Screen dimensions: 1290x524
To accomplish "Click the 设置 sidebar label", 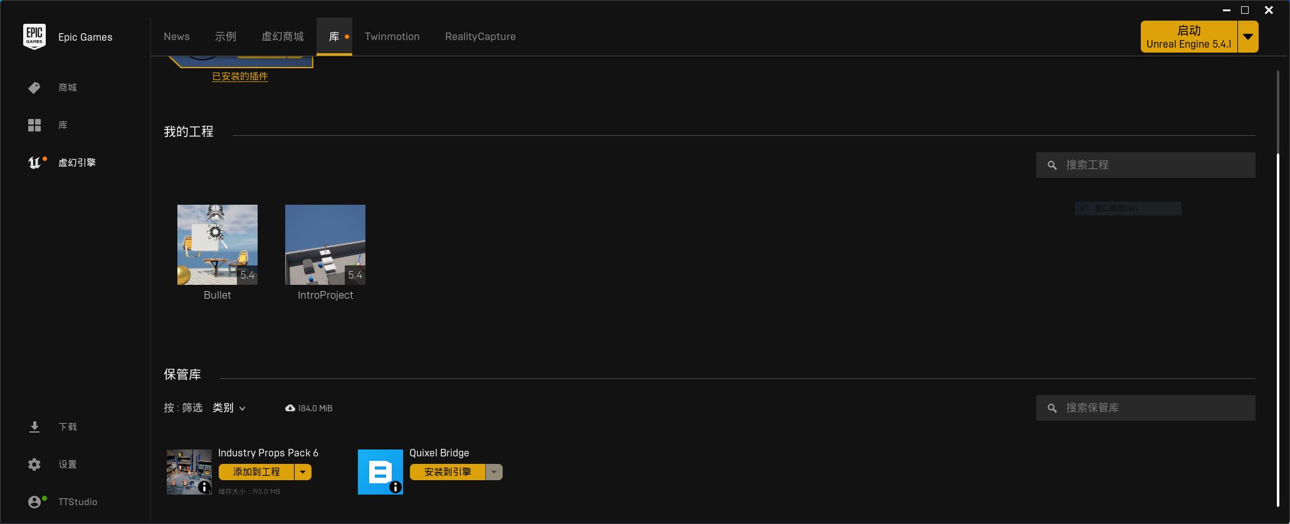I will (x=68, y=465).
